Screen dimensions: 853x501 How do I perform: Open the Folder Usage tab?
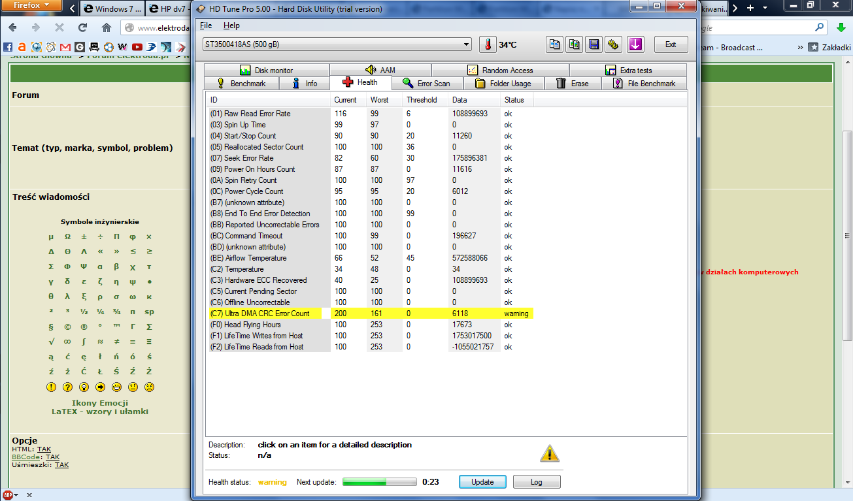click(503, 84)
